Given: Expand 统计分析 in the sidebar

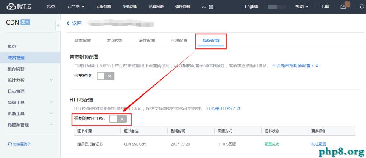Looking at the screenshot, I should click(x=51, y=80).
